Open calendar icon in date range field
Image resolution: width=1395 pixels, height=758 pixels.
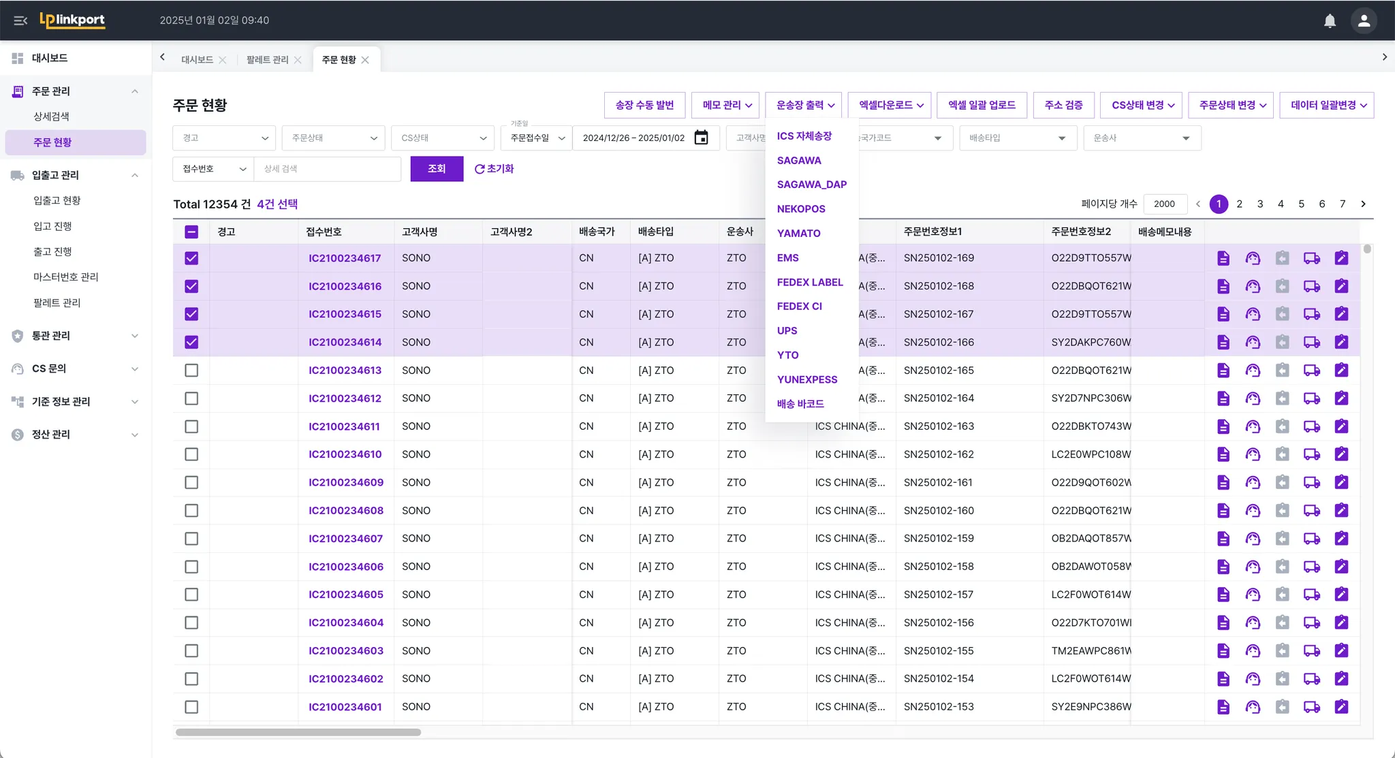click(701, 138)
